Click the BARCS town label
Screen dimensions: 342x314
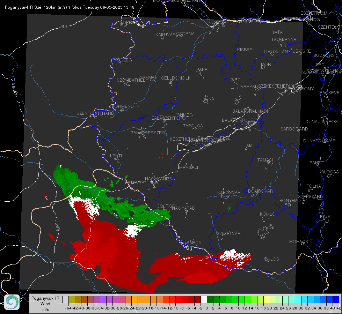point(194,242)
